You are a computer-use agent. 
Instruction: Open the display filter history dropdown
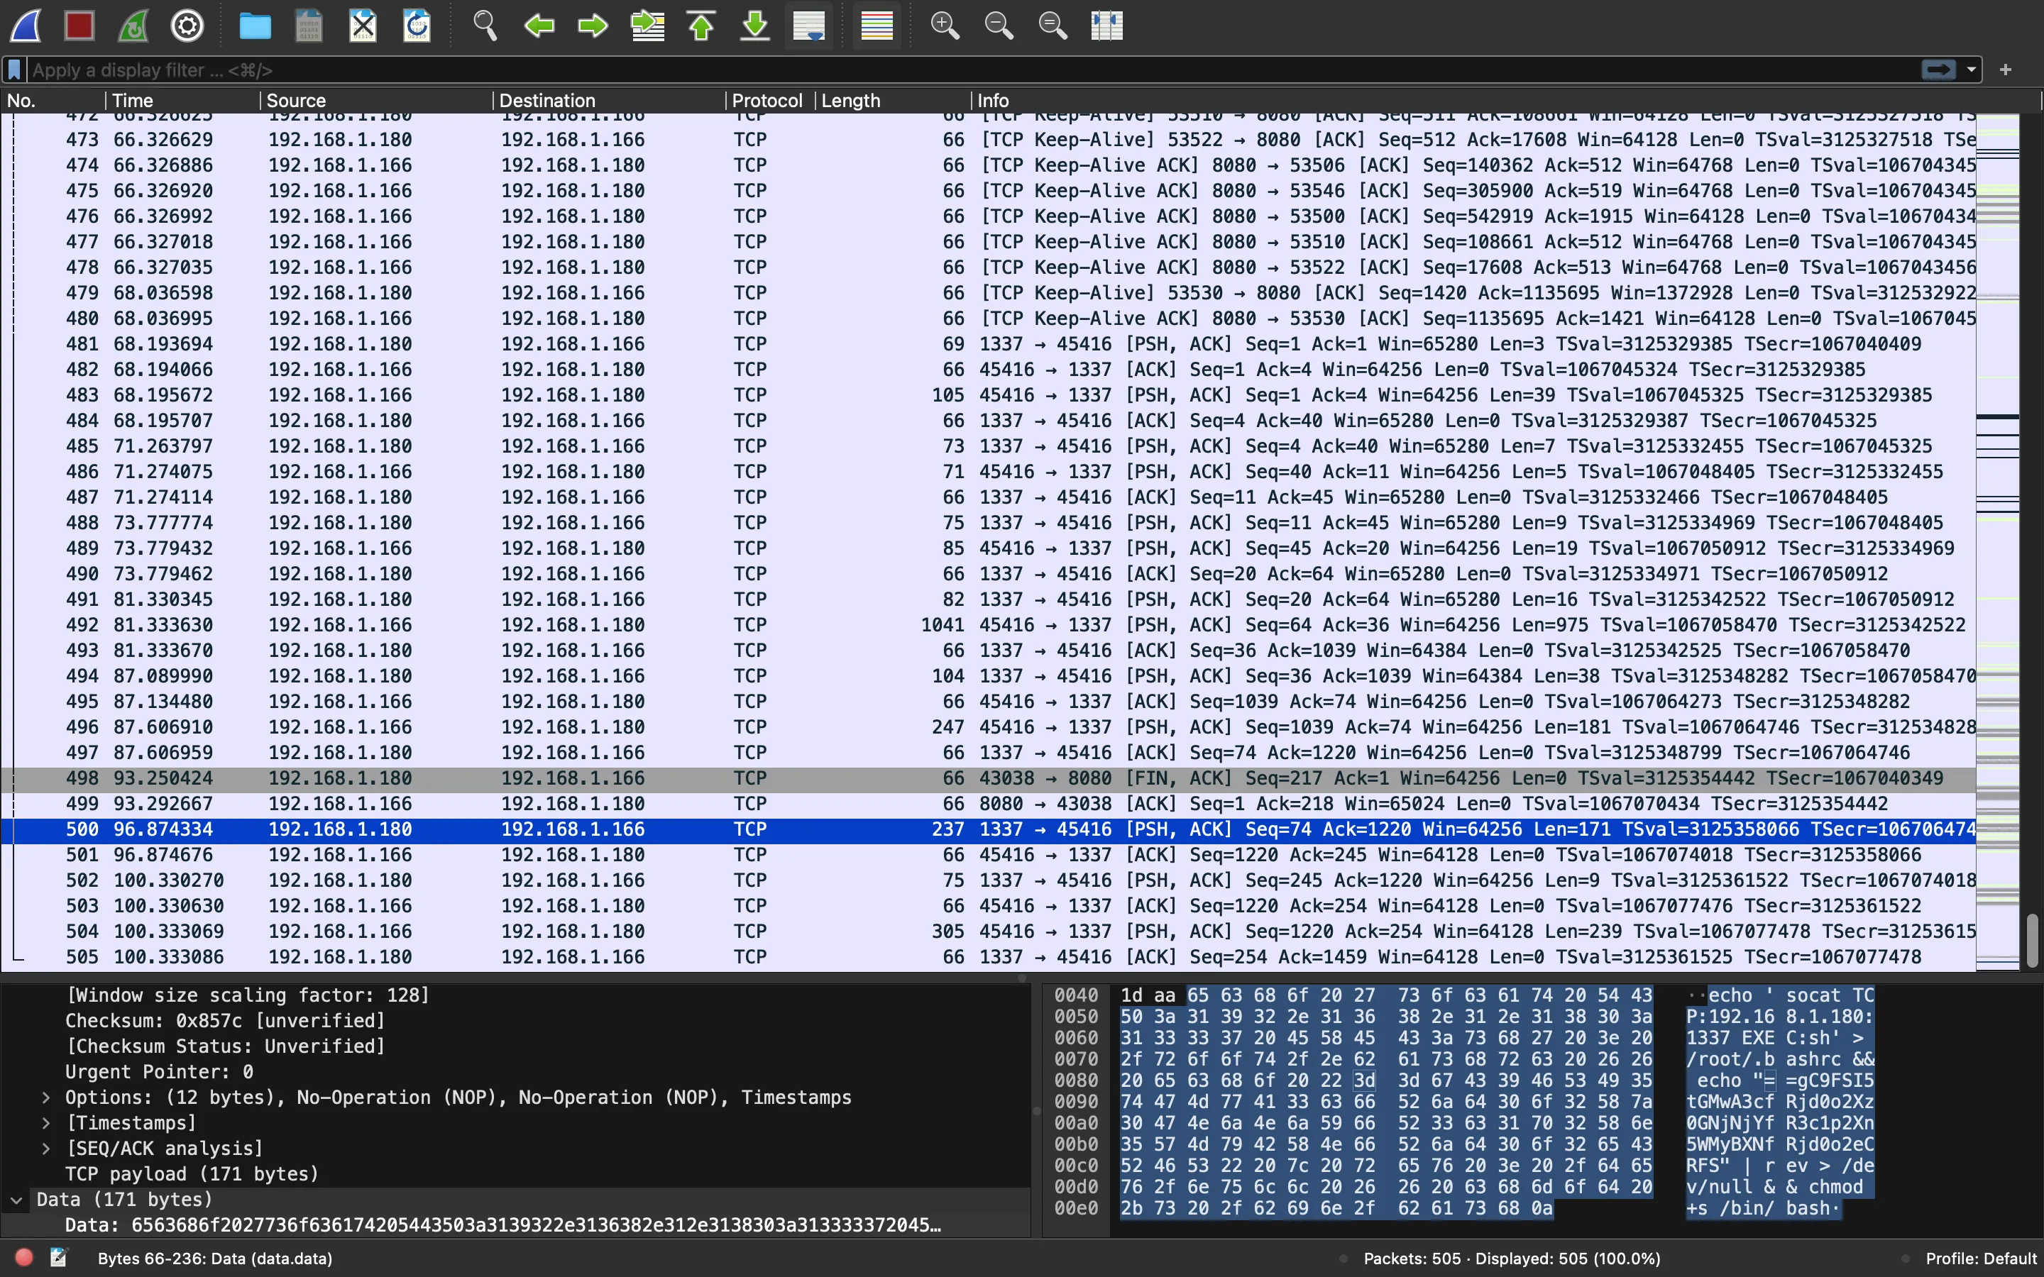pos(1972,70)
